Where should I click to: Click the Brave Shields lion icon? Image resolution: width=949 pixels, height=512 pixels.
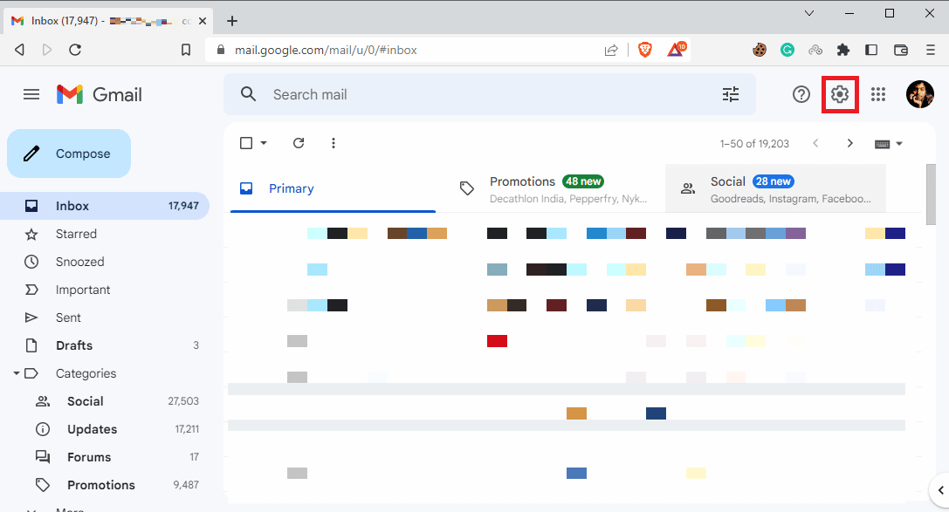tap(645, 51)
